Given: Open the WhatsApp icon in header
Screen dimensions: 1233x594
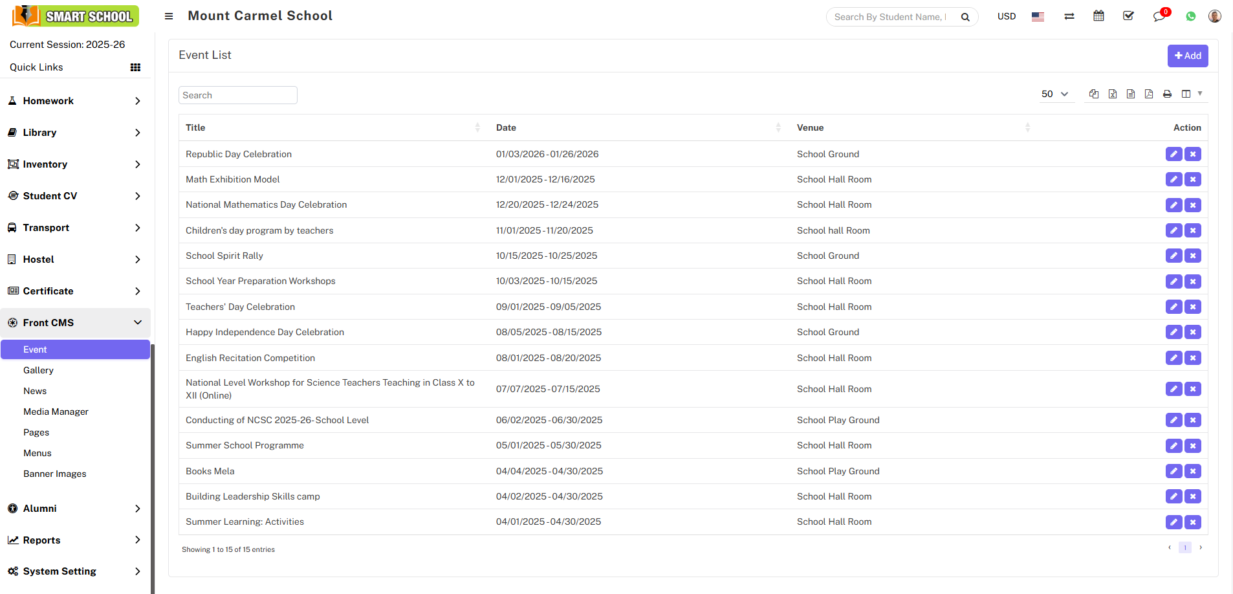Looking at the screenshot, I should (1190, 16).
